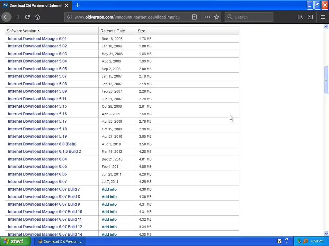
Task: Open Internet Download Manager 5.05 link
Action: click(x=37, y=69)
